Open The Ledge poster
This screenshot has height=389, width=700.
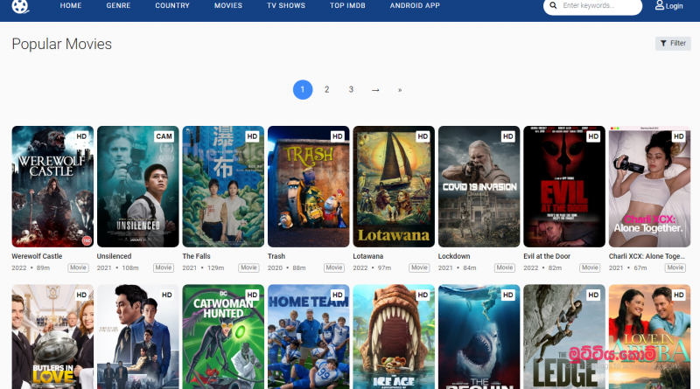coord(564,337)
